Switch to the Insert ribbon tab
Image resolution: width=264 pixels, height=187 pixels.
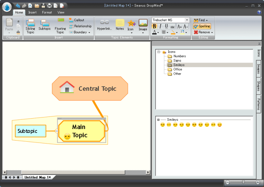point(32,12)
